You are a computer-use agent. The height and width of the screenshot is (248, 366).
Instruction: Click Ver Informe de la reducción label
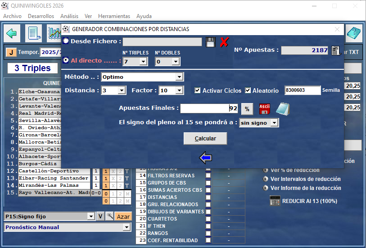pos(306,188)
